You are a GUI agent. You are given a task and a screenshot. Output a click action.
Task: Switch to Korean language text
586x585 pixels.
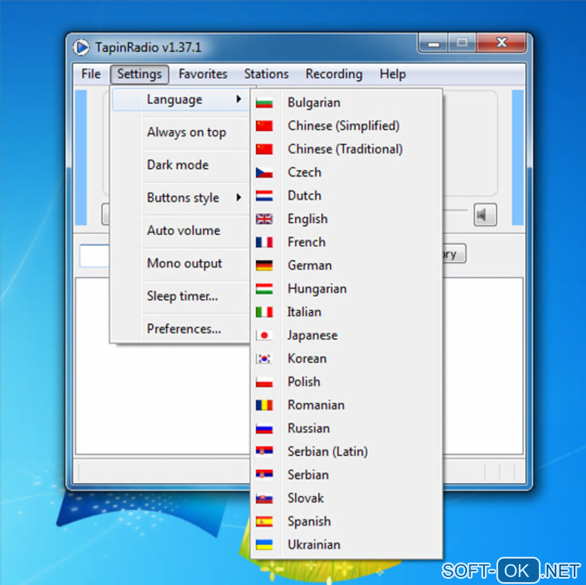307,358
